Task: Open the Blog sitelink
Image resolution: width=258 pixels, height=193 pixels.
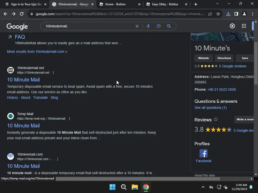Action: [x=54, y=98]
